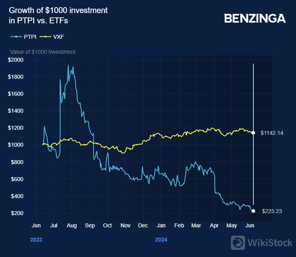The height and width of the screenshot is (257, 296).
Task: Select the Aug tick on the time axis
Action: [71, 226]
